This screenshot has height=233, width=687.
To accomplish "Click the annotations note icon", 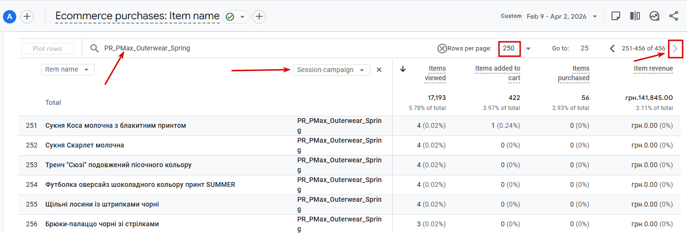I will (x=615, y=16).
